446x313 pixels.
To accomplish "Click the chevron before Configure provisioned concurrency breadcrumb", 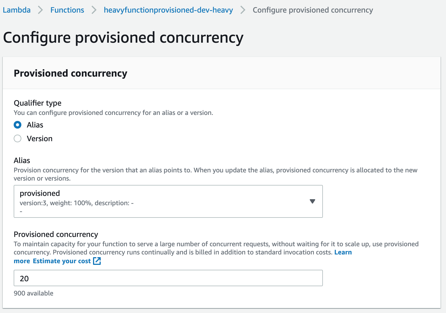I will tap(243, 10).
